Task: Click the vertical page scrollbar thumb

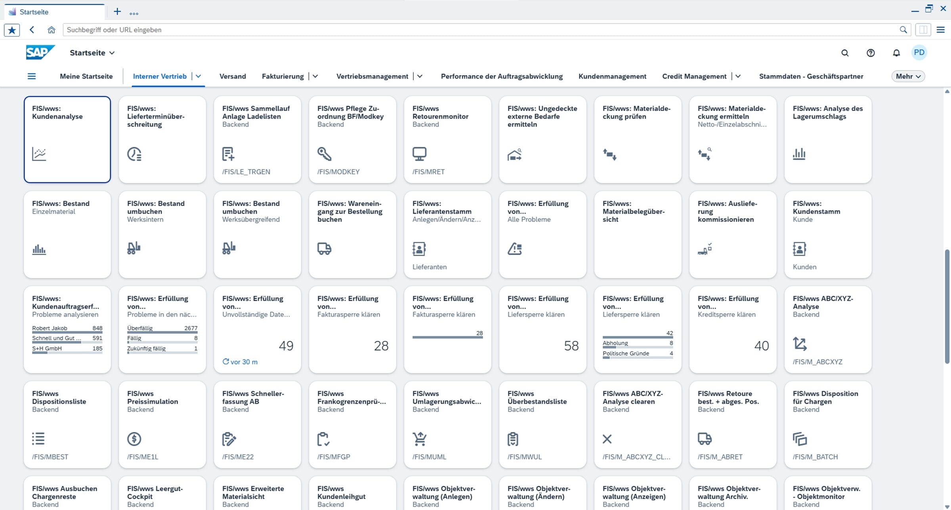Action: point(947,306)
